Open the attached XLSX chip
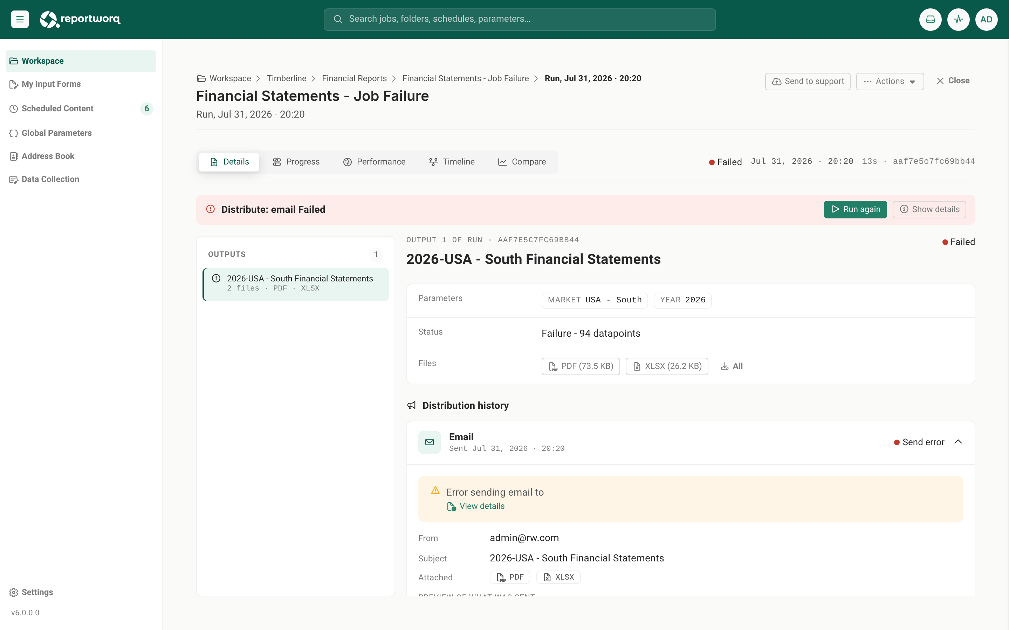This screenshot has width=1009, height=630. pos(558,577)
